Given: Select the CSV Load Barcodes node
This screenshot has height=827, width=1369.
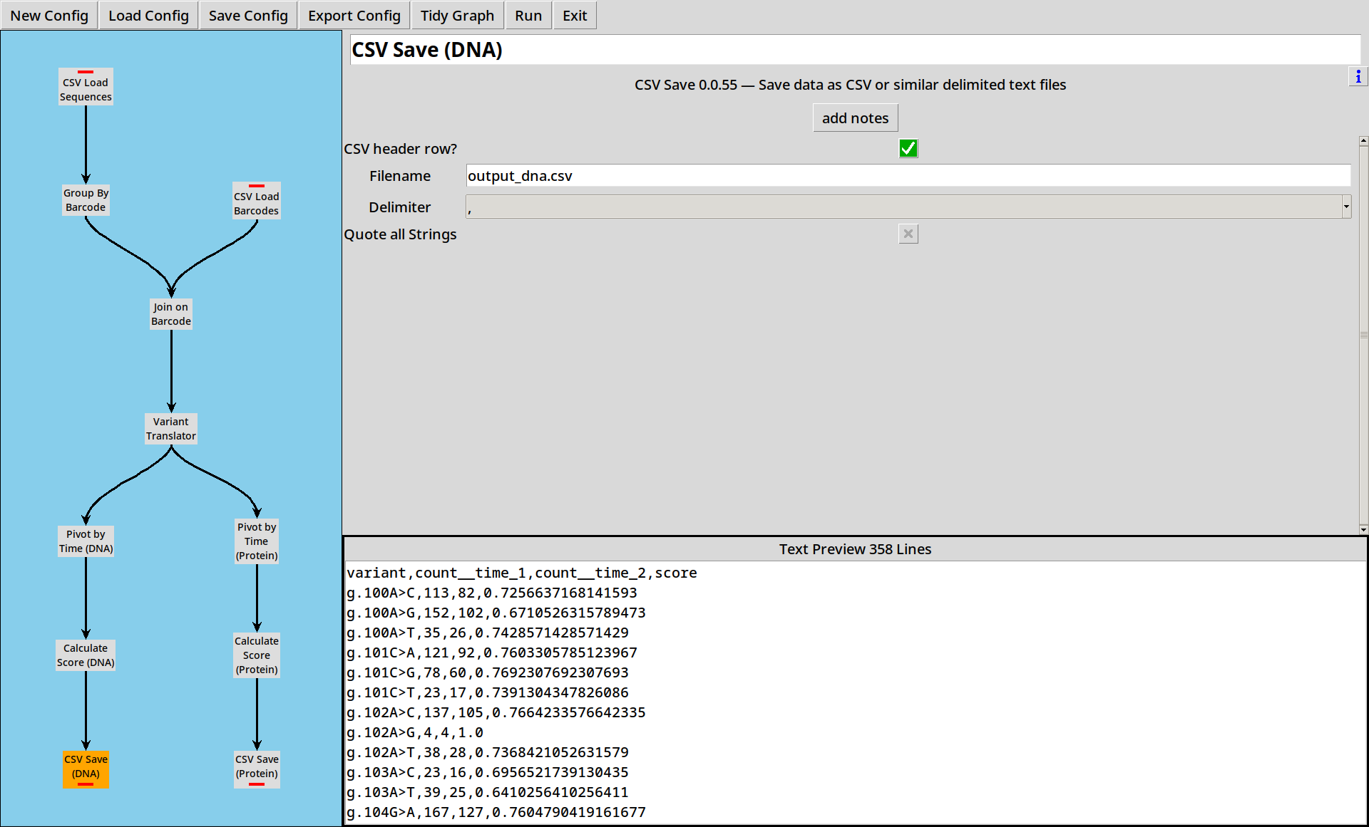Looking at the screenshot, I should point(257,201).
